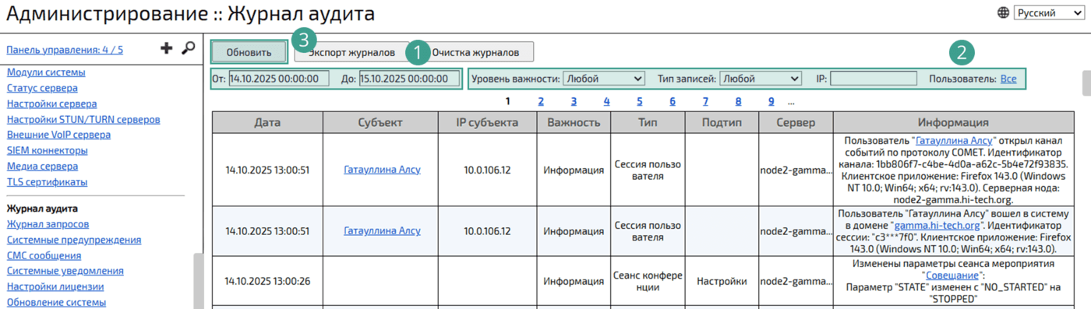Go to page 2 of audit log

tap(541, 101)
